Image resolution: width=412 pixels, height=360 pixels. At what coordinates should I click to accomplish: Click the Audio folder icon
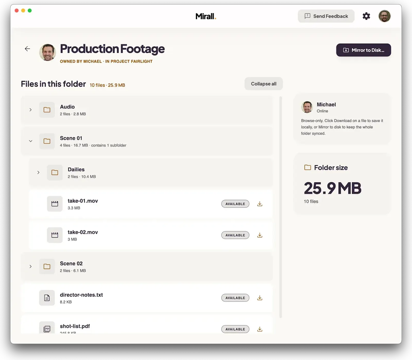[x=47, y=110]
